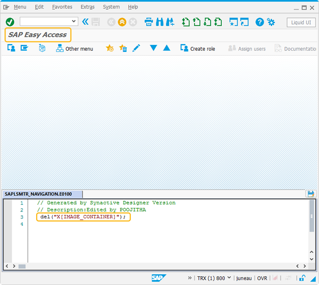Open the Edit menu
Screen dimensions: 319x285
coord(39,7)
